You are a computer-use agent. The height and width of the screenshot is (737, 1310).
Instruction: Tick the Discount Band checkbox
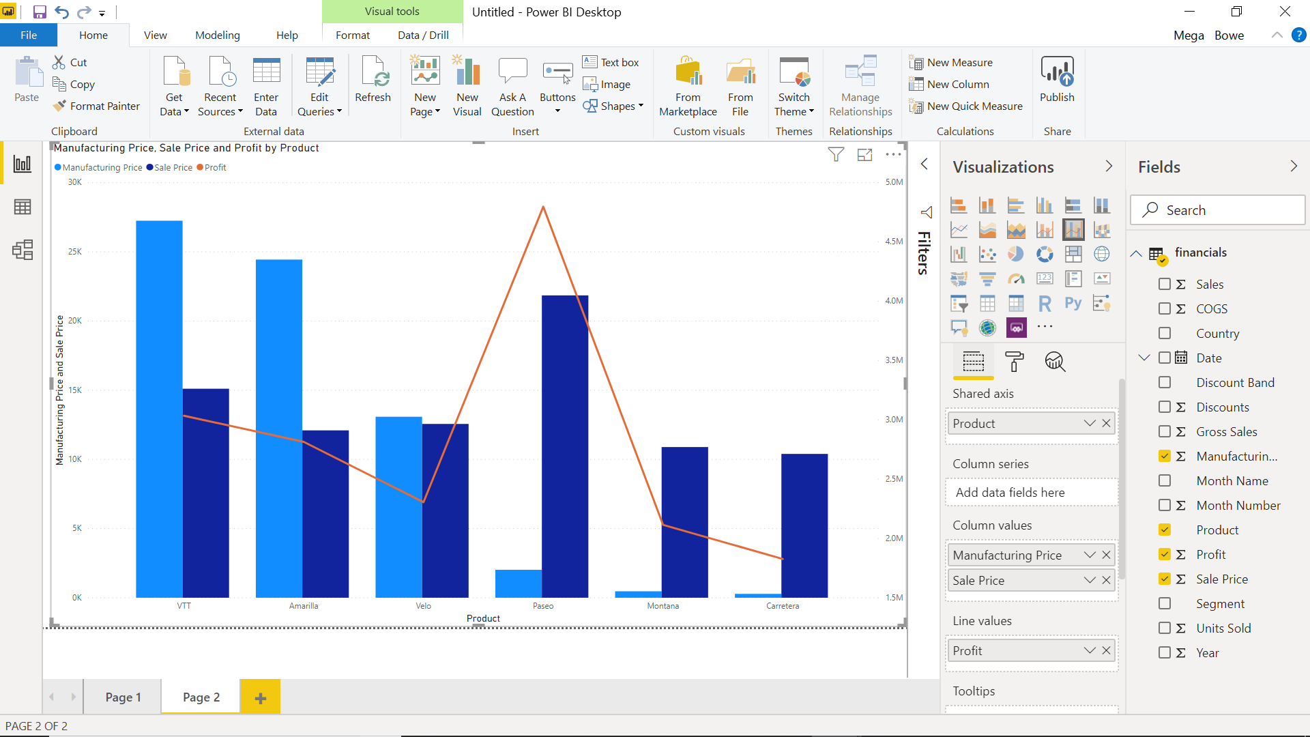click(x=1165, y=382)
